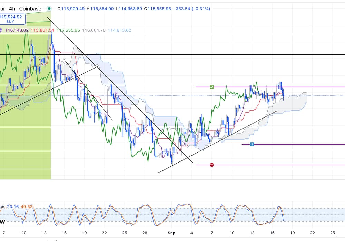
Task: Click the 19 date label after Sep
Action: (x=292, y=233)
